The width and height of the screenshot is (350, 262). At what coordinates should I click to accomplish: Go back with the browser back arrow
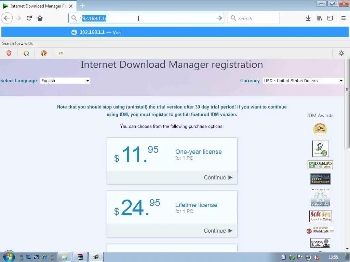tap(7, 18)
